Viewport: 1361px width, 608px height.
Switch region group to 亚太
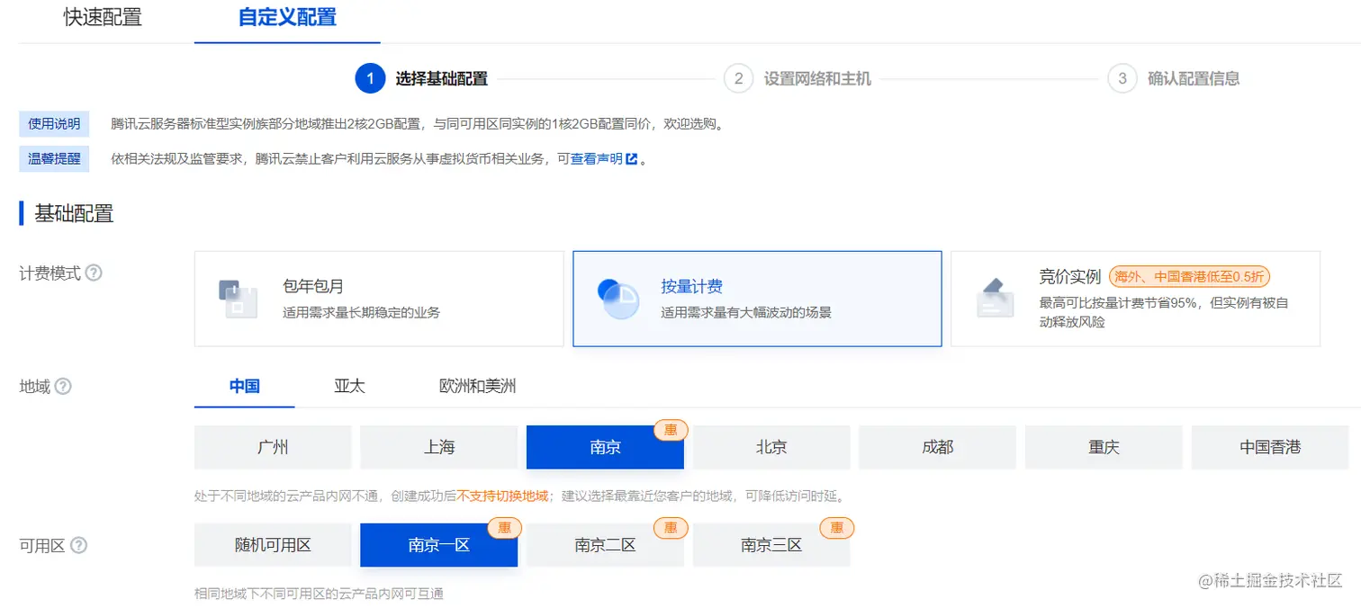[349, 387]
